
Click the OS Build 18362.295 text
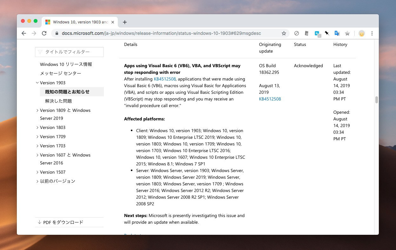coord(269,69)
